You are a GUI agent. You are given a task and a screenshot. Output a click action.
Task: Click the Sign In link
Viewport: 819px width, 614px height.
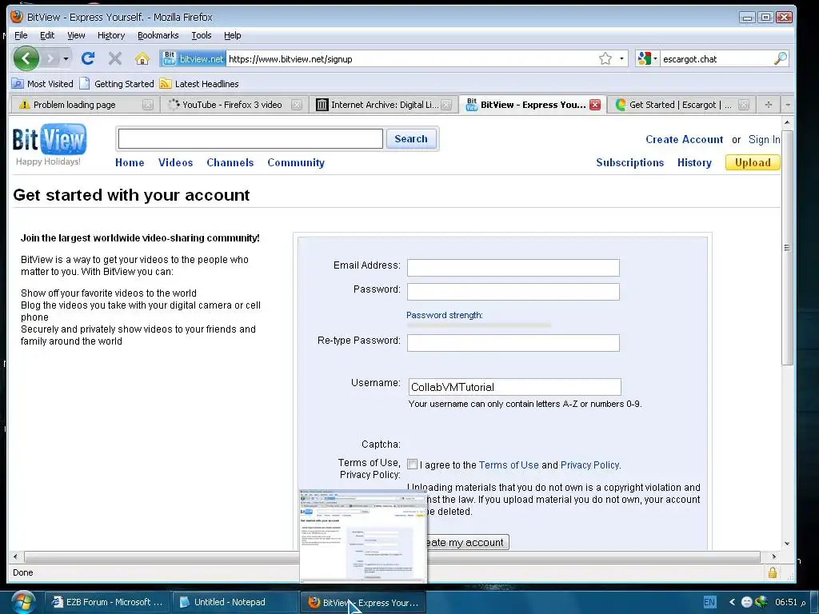coord(764,139)
